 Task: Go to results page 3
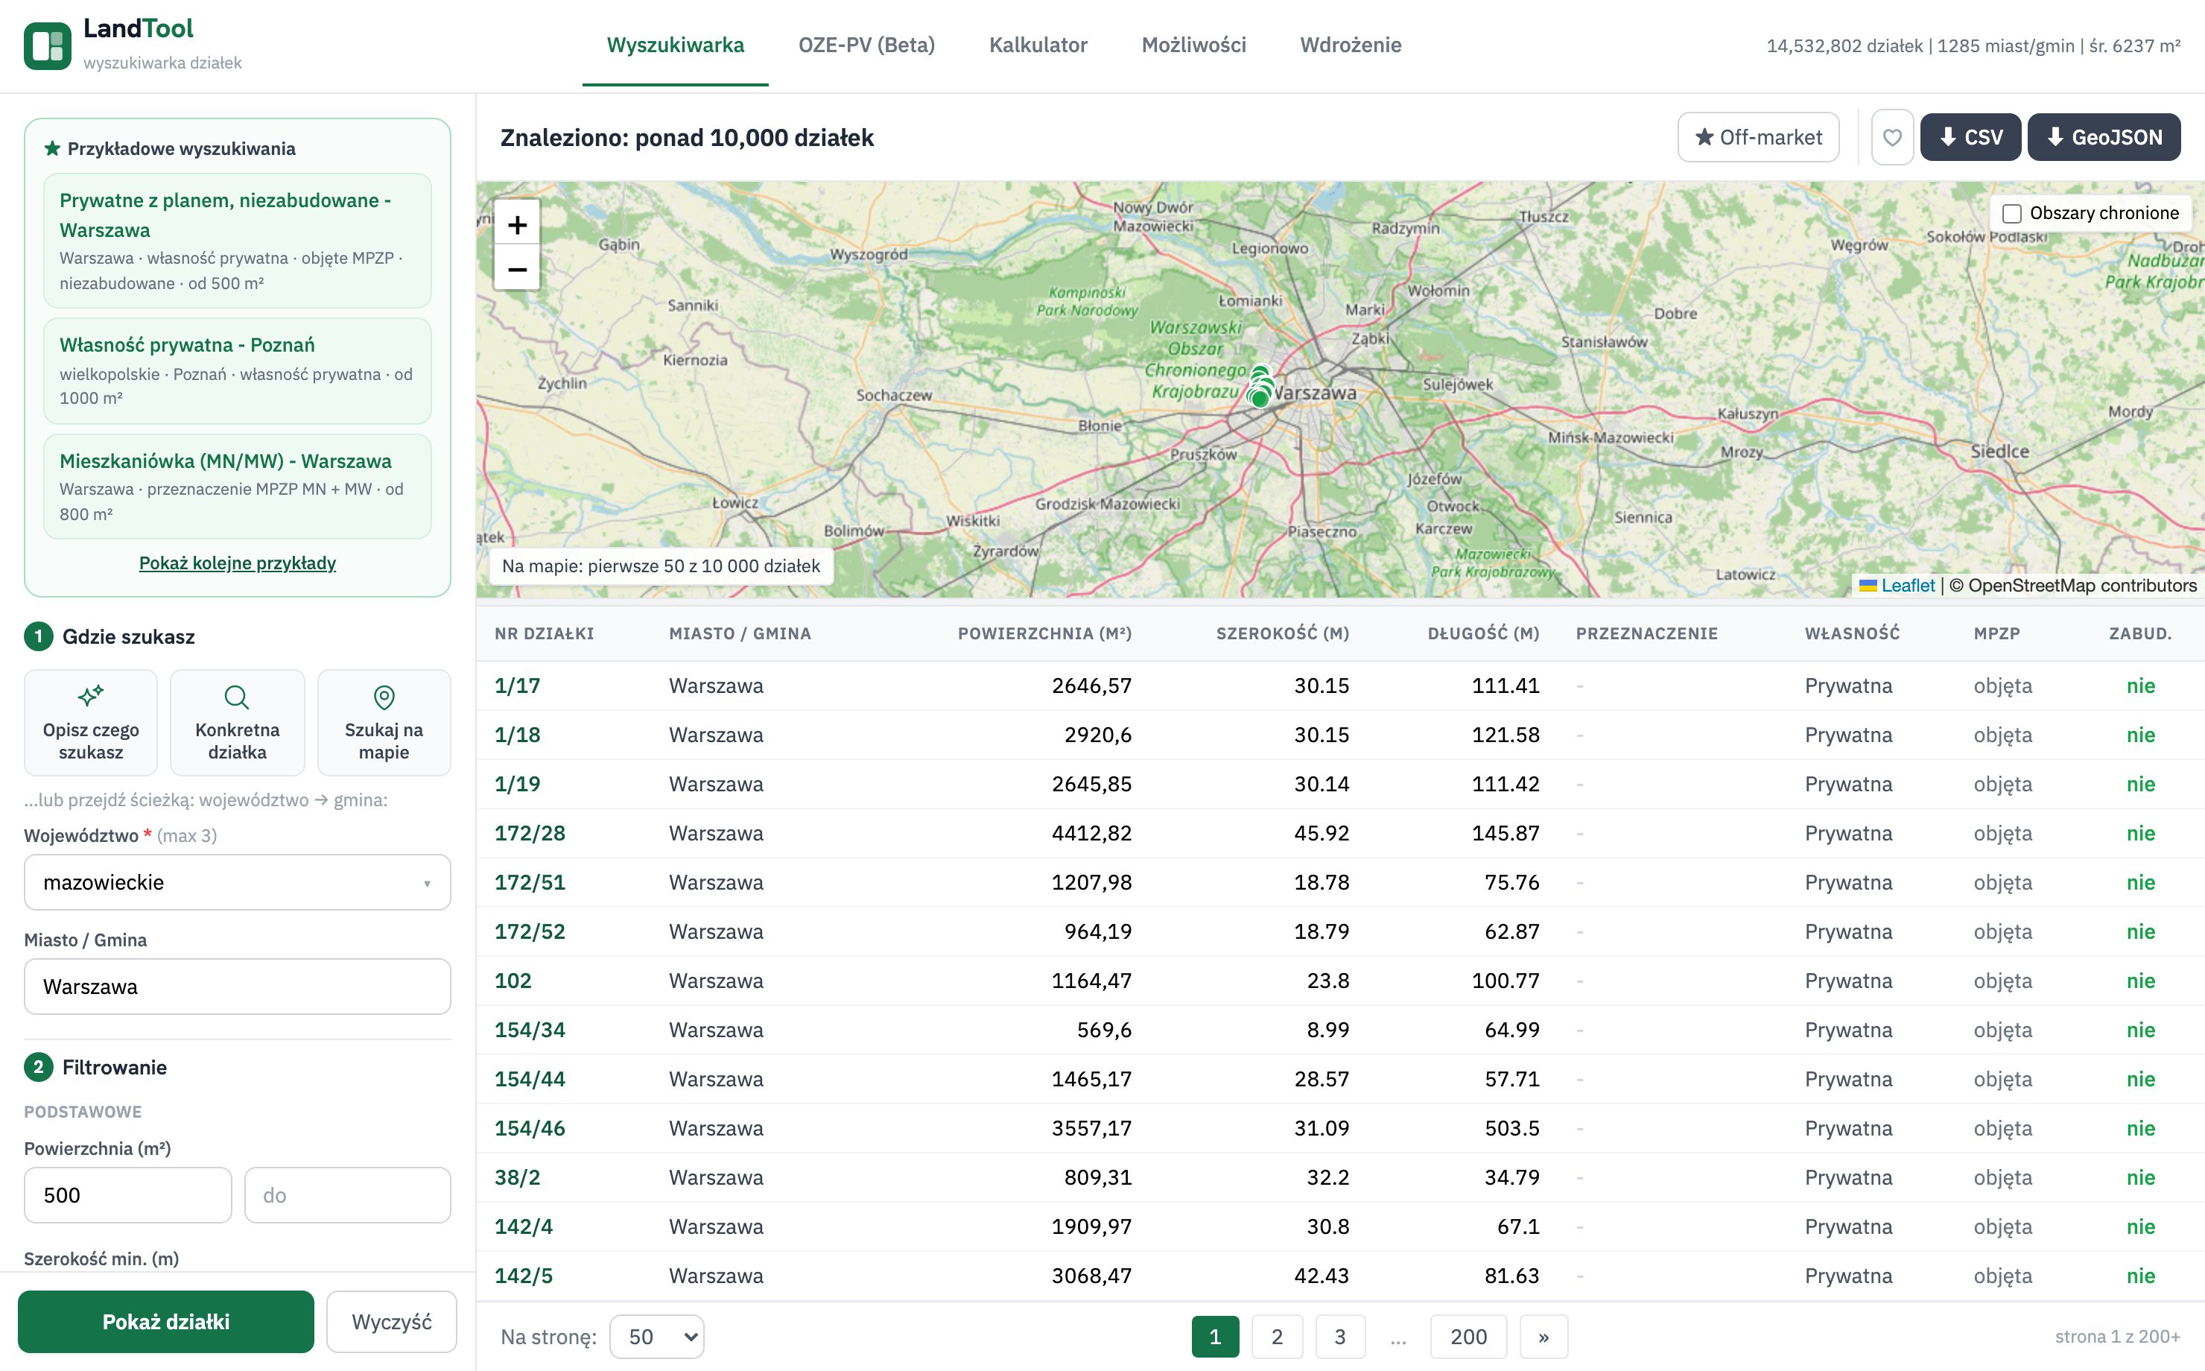click(1339, 1337)
